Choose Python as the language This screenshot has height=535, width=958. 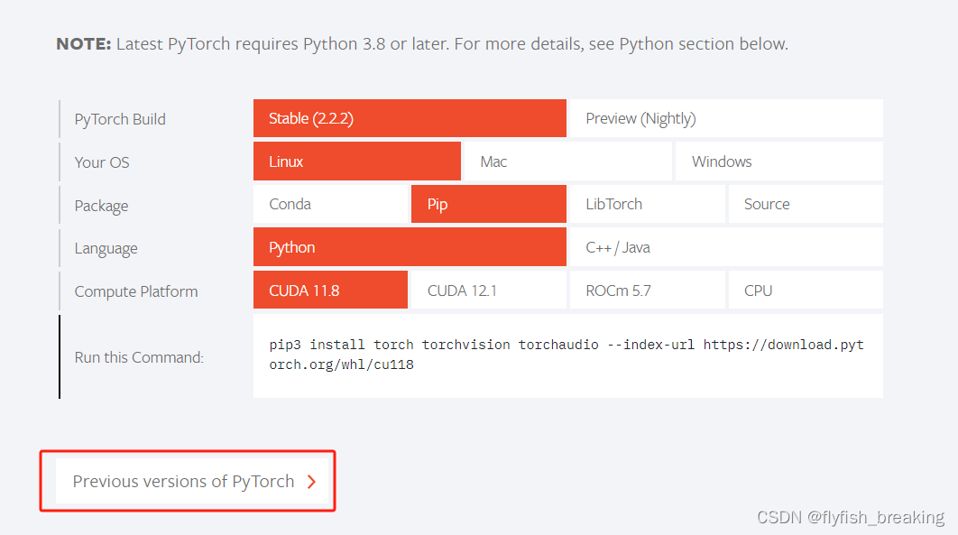coord(410,247)
